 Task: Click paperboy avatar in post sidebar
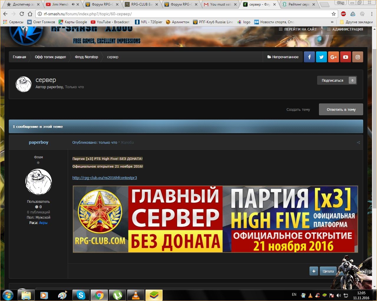pyautogui.click(x=39, y=182)
